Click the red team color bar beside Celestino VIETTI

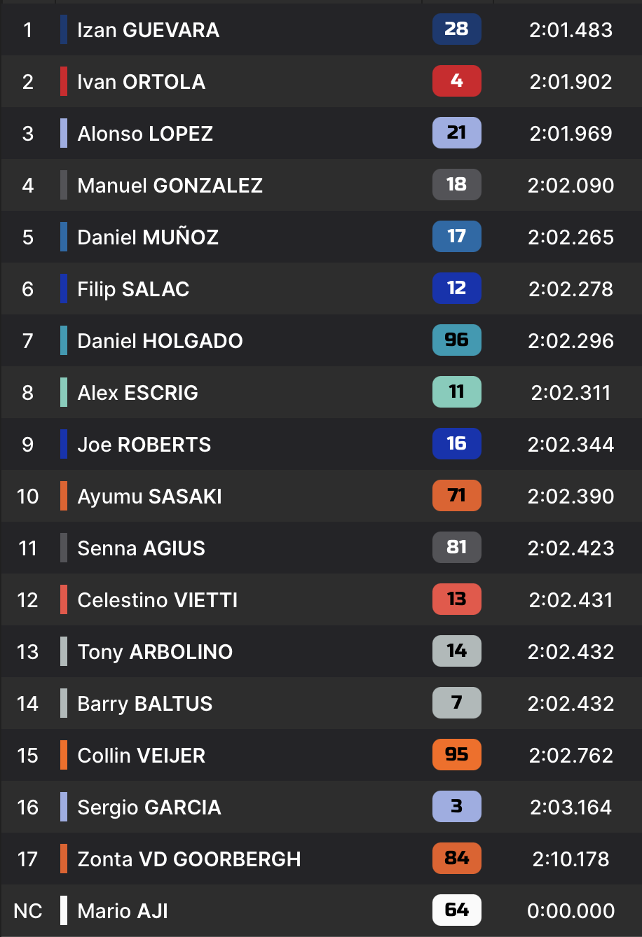pos(64,600)
